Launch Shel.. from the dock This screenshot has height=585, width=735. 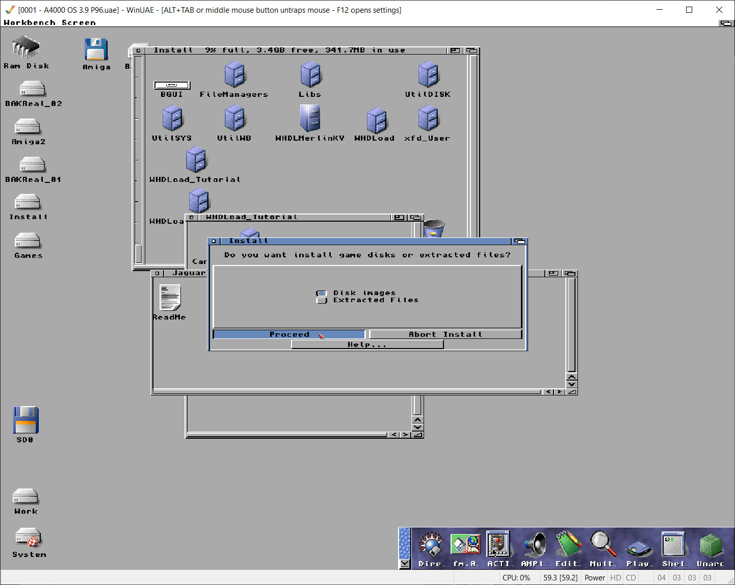click(x=674, y=544)
